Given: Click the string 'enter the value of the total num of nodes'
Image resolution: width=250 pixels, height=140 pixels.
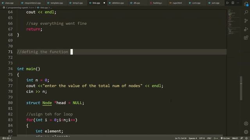Looking at the screenshot, I should point(93,86).
